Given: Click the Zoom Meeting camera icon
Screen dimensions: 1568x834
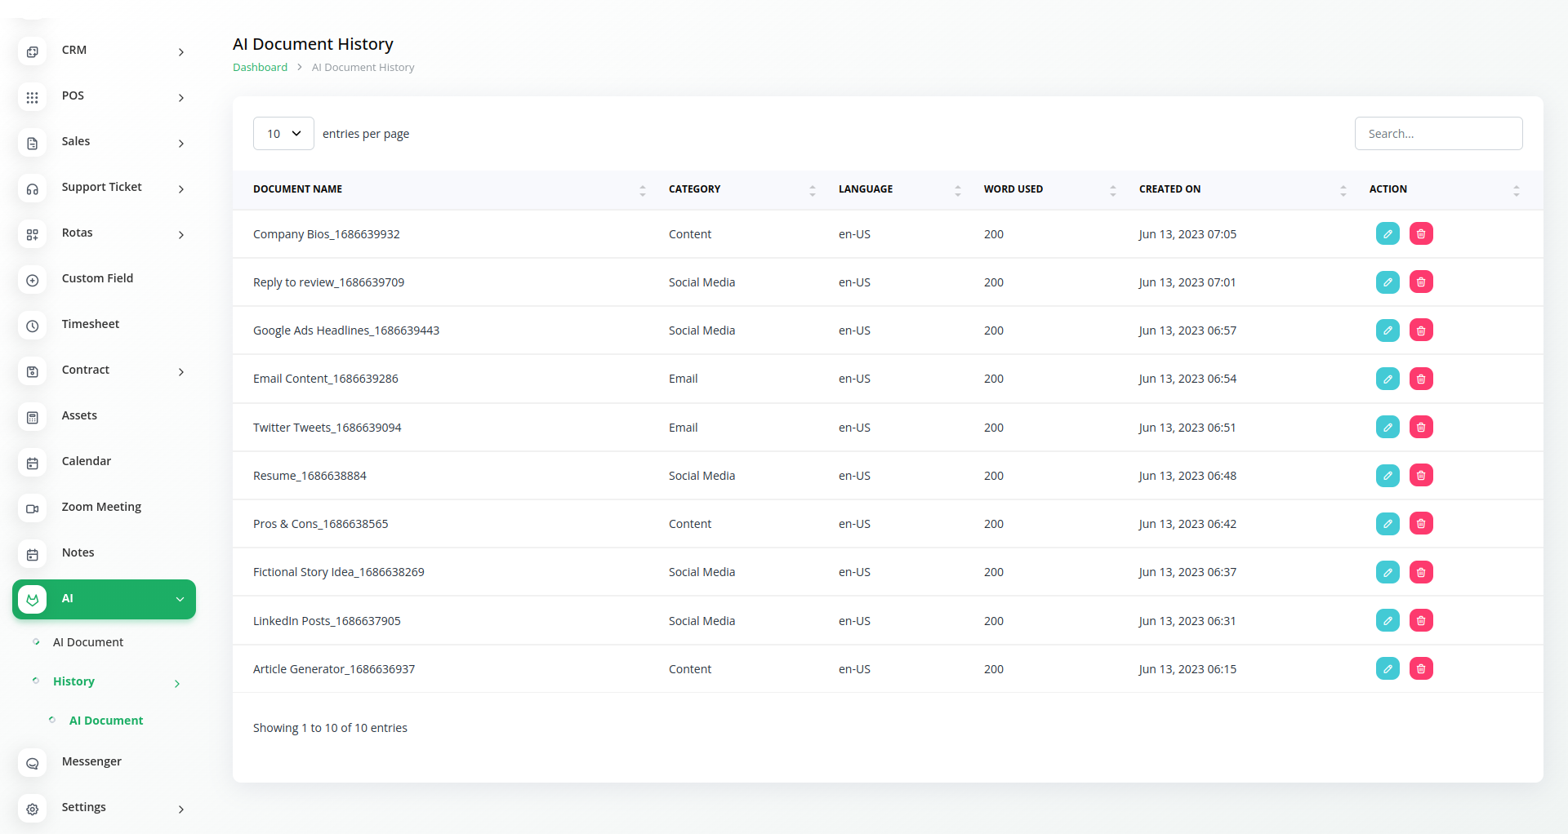Looking at the screenshot, I should point(33,508).
